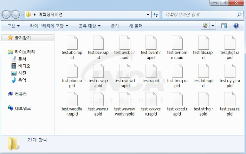246x154 pixels.
Task: Select the test.zsaa.rapid file icon
Action: 230,99
